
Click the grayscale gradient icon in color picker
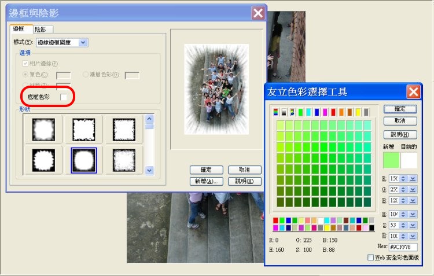click(284, 111)
